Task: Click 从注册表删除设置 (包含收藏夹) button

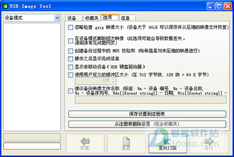Action: coord(147,124)
